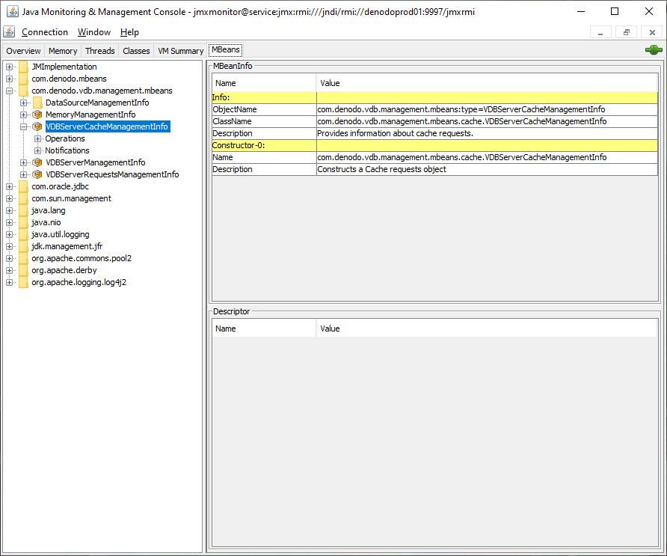Click the java.lang folder icon

coord(23,210)
